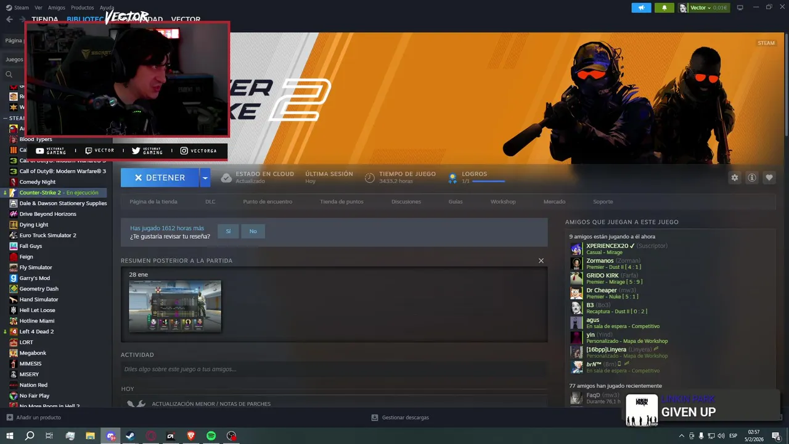Click friend name GRIDO KIRK
789x444 pixels.
point(602,276)
